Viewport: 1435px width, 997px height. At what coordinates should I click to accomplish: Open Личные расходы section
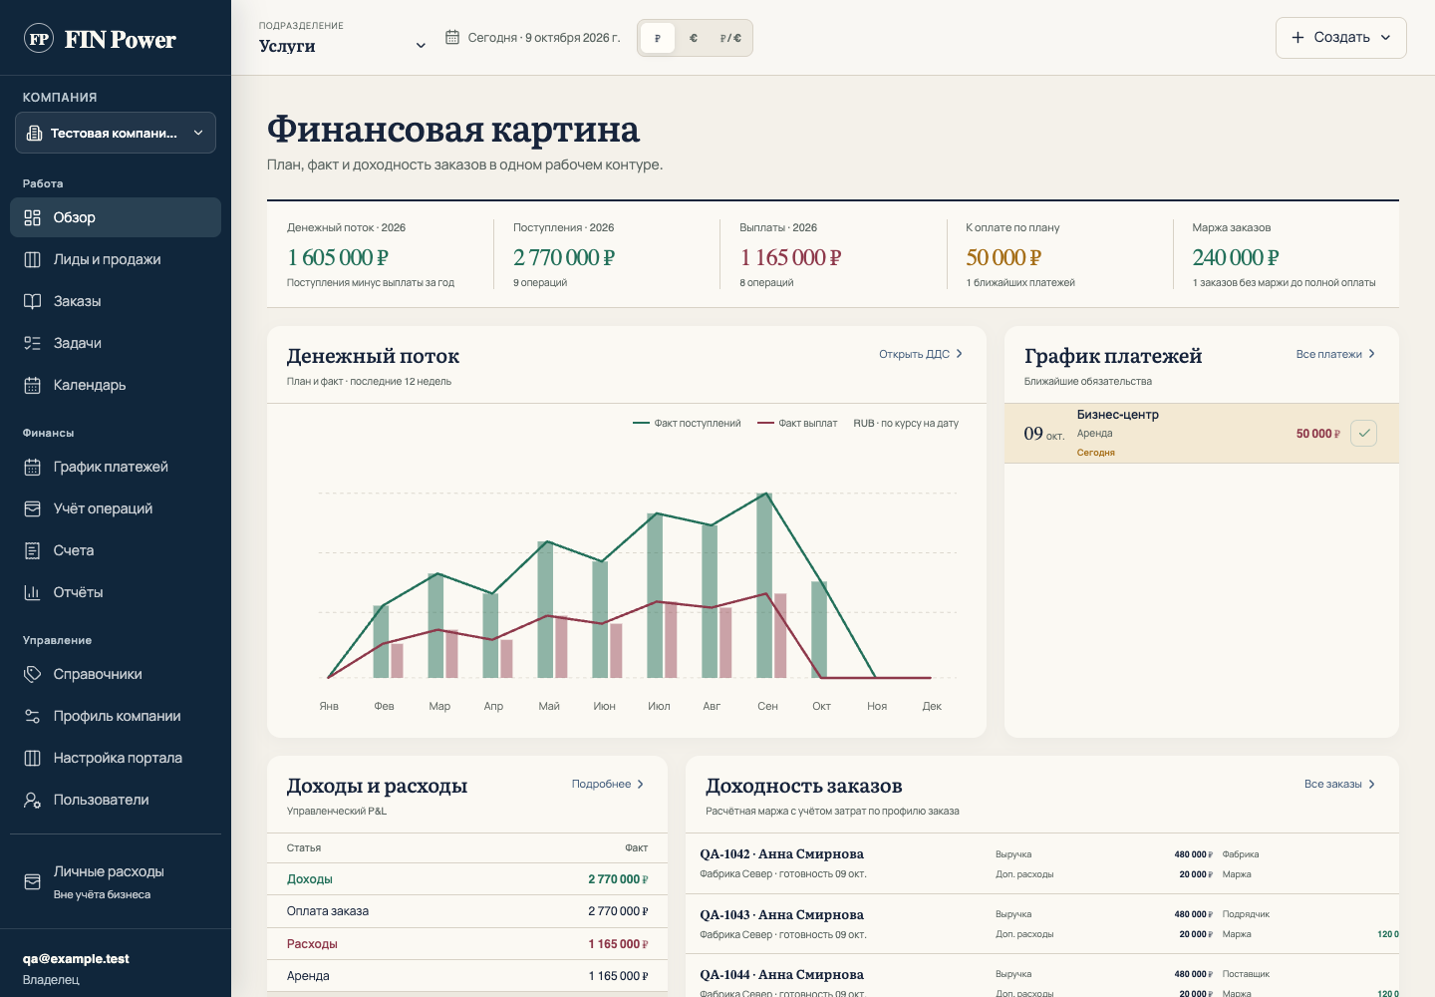[116, 881]
